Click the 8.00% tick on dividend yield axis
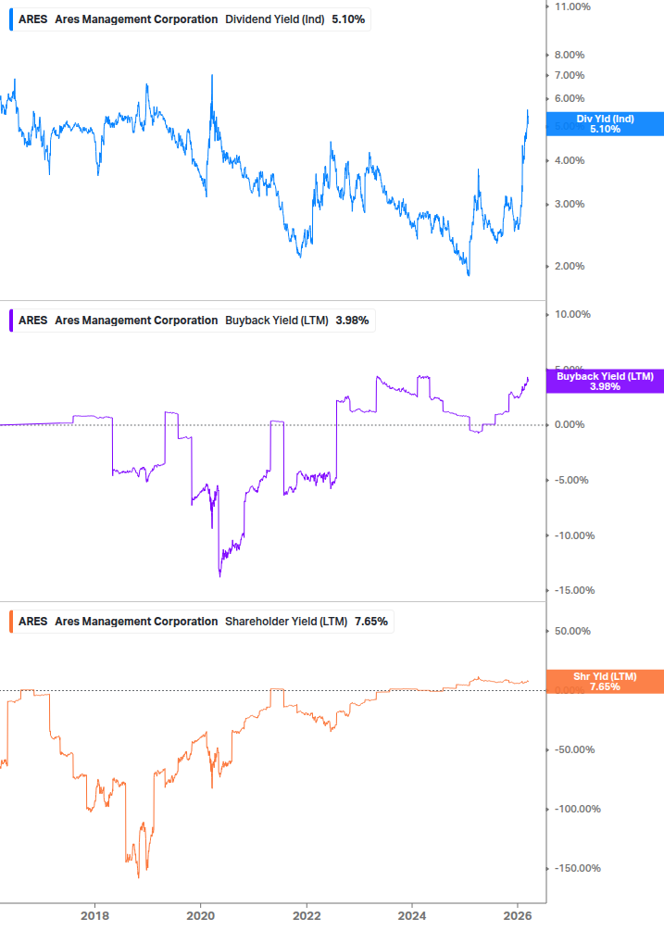Screen dimensions: 664x931 pos(570,56)
